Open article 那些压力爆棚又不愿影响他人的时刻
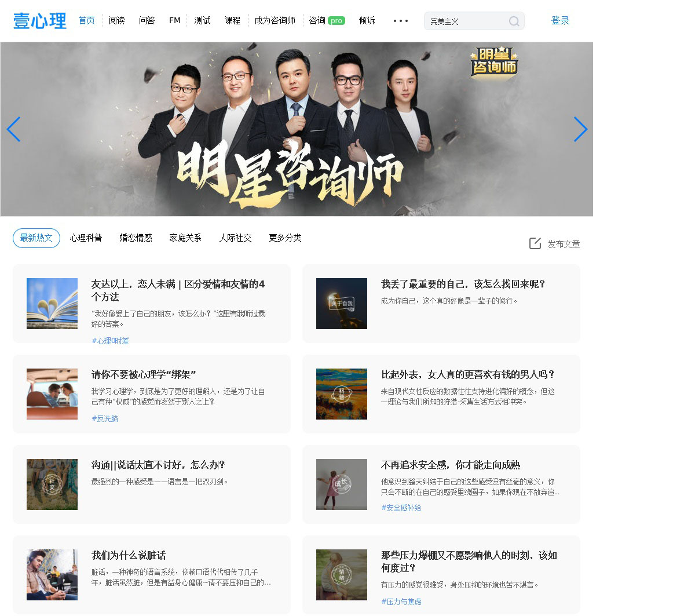The image size is (695, 616). [x=469, y=562]
